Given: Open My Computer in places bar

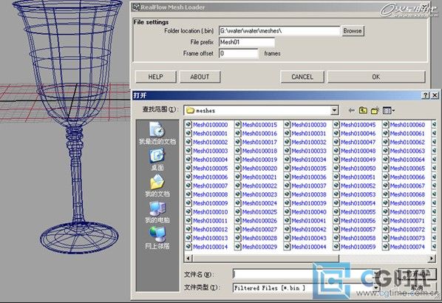Looking at the screenshot, I should 157,212.
